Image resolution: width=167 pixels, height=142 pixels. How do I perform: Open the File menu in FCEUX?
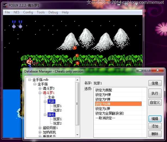(x=7, y=12)
